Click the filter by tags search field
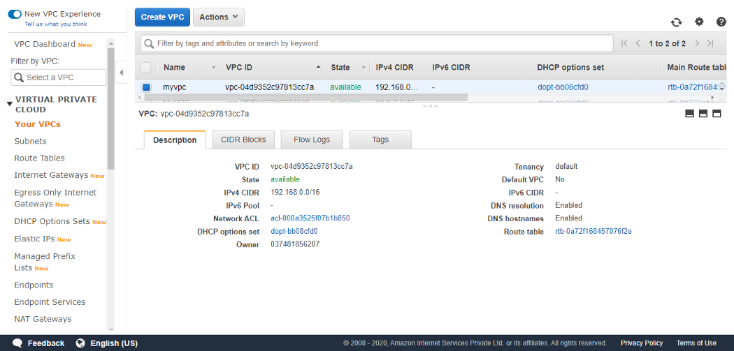734x351 pixels. [376, 43]
